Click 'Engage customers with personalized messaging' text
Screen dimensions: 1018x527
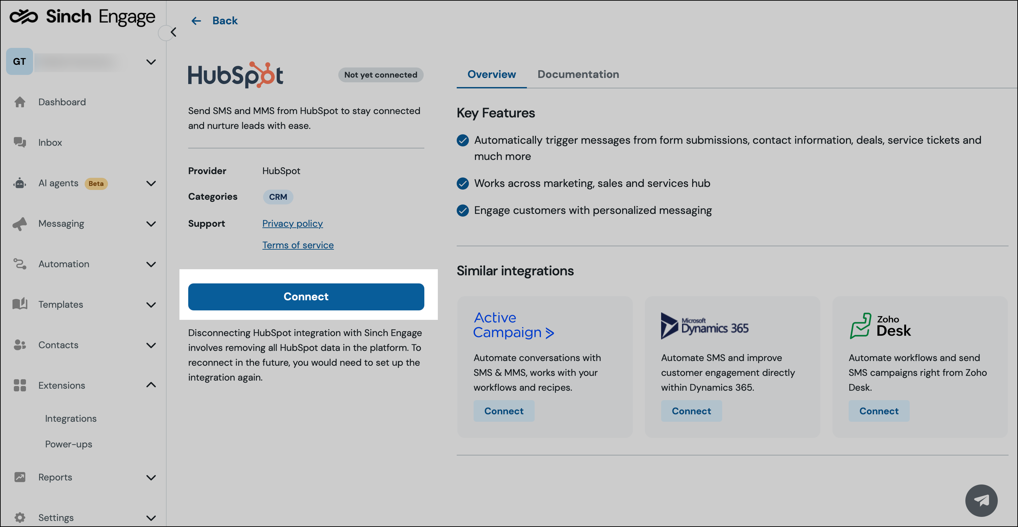click(593, 210)
